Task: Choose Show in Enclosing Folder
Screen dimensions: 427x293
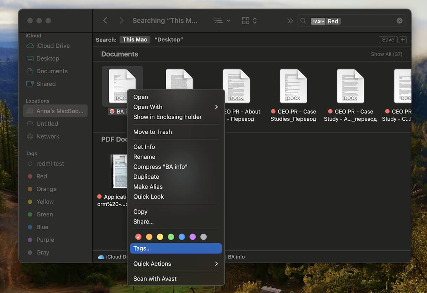Action: [176, 117]
